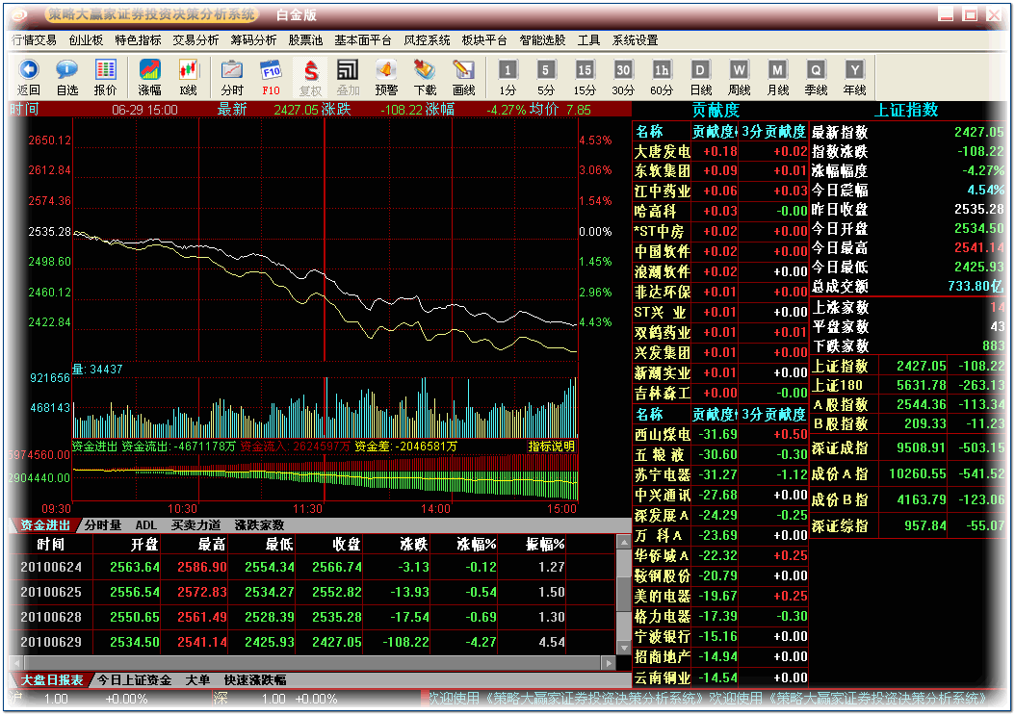Click the 苏宁电器 contribution row
Viewport: 1015px width, 715px height.
pyautogui.click(x=720, y=475)
